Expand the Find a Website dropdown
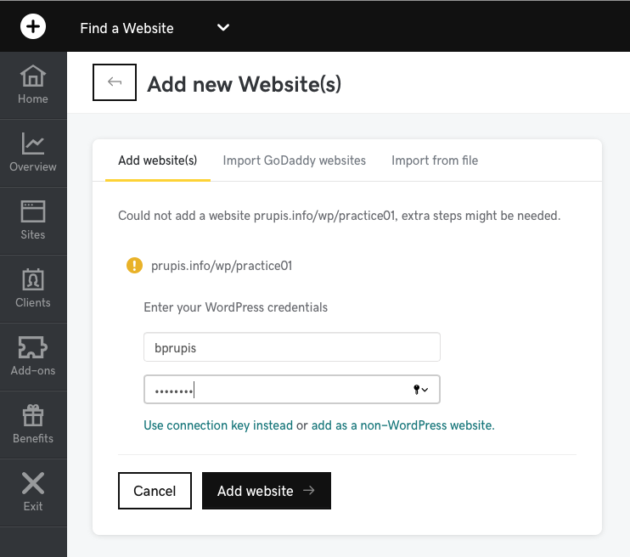This screenshot has height=557, width=630. click(x=223, y=28)
